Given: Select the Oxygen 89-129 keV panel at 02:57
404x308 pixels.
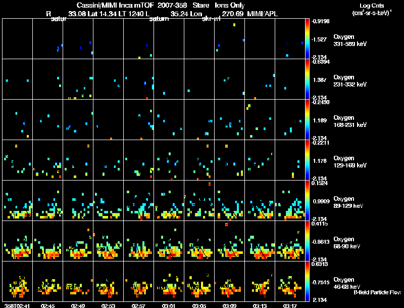Looking at the screenshot, I should tap(138, 200).
